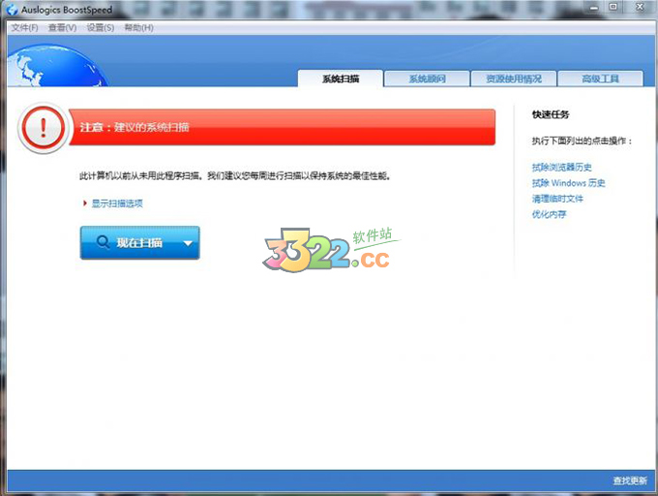Open the 文件(F) menu
The height and width of the screenshot is (496, 658).
(24, 28)
